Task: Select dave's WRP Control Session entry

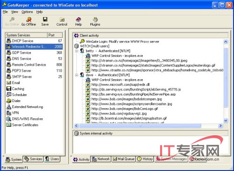Action: point(115,80)
